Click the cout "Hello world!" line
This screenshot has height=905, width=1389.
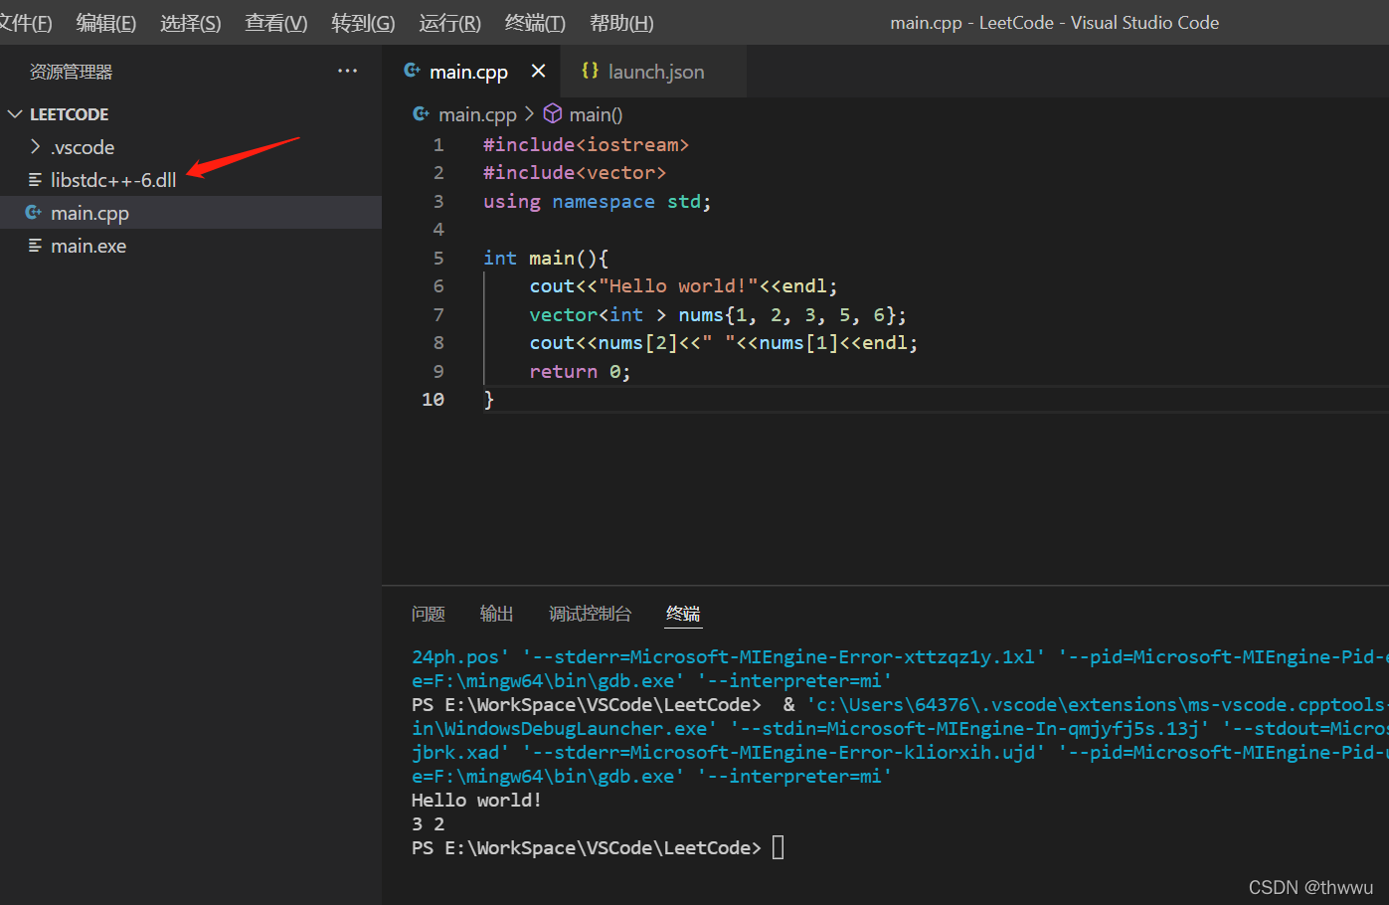(x=684, y=286)
